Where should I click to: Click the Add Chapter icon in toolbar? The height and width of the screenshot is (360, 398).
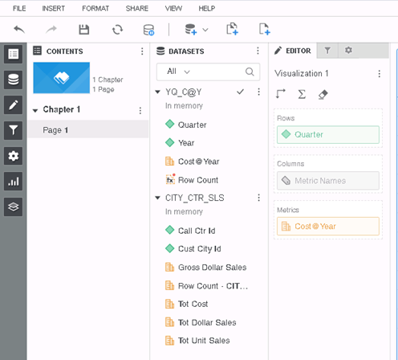point(232,29)
